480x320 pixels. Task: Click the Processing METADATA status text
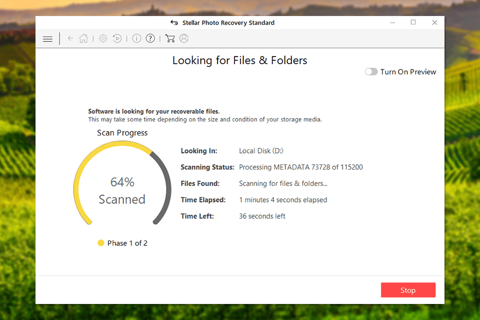(300, 167)
